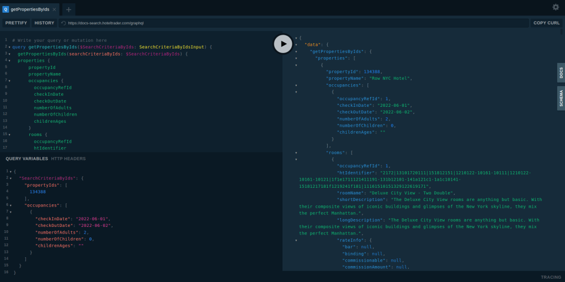Run the query with the play button
The image size is (565, 282).
(x=283, y=44)
